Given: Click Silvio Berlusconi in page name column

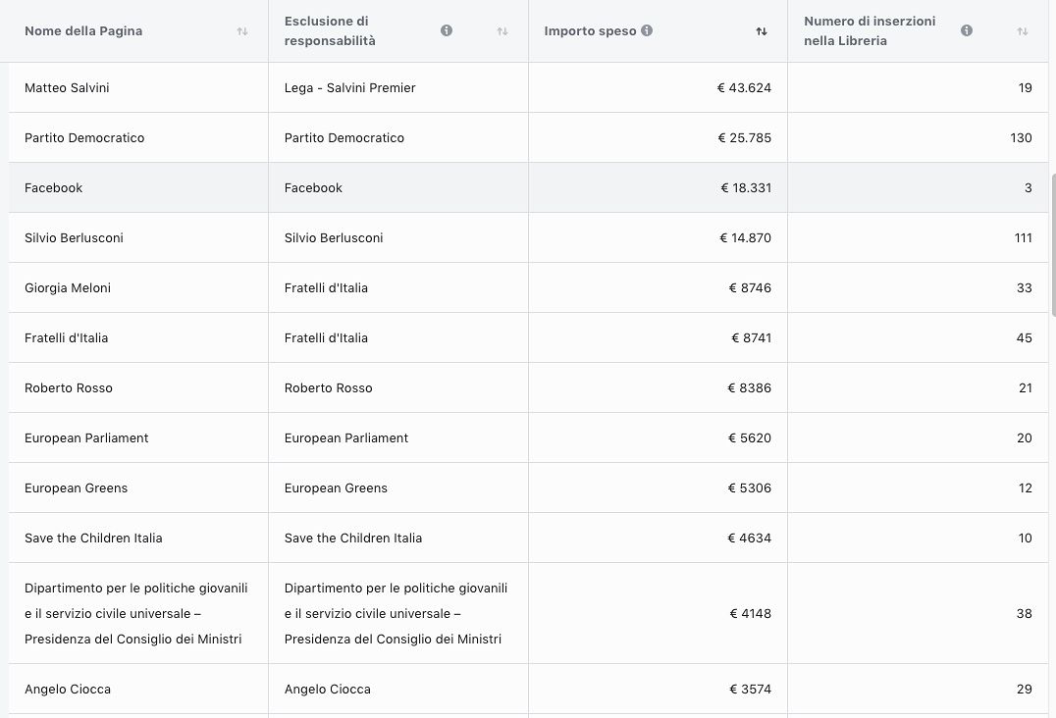Looking at the screenshot, I should point(74,237).
